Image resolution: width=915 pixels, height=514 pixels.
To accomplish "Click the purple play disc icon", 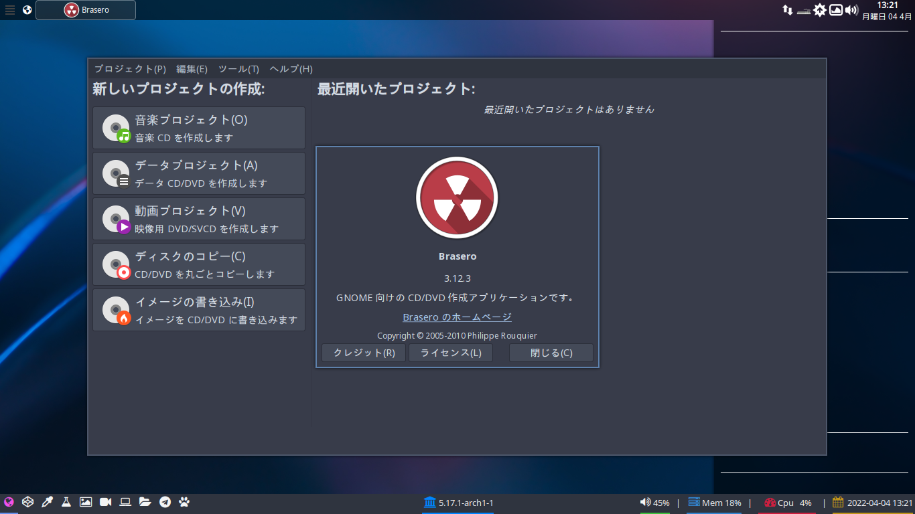I will pos(116,219).
